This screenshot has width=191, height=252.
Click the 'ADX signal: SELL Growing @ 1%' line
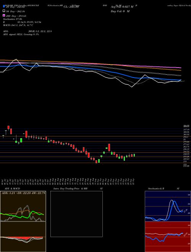pos(21,34)
